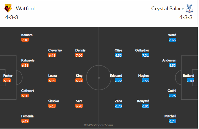The width and height of the screenshot is (199, 129).
Task: Select Mitchell's 6.74 rating badge
Action: pyautogui.click(x=173, y=121)
